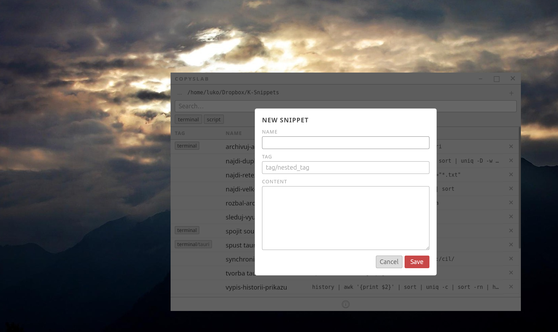Delete the tvorba tauri row using X
Image resolution: width=558 pixels, height=332 pixels.
click(511, 273)
